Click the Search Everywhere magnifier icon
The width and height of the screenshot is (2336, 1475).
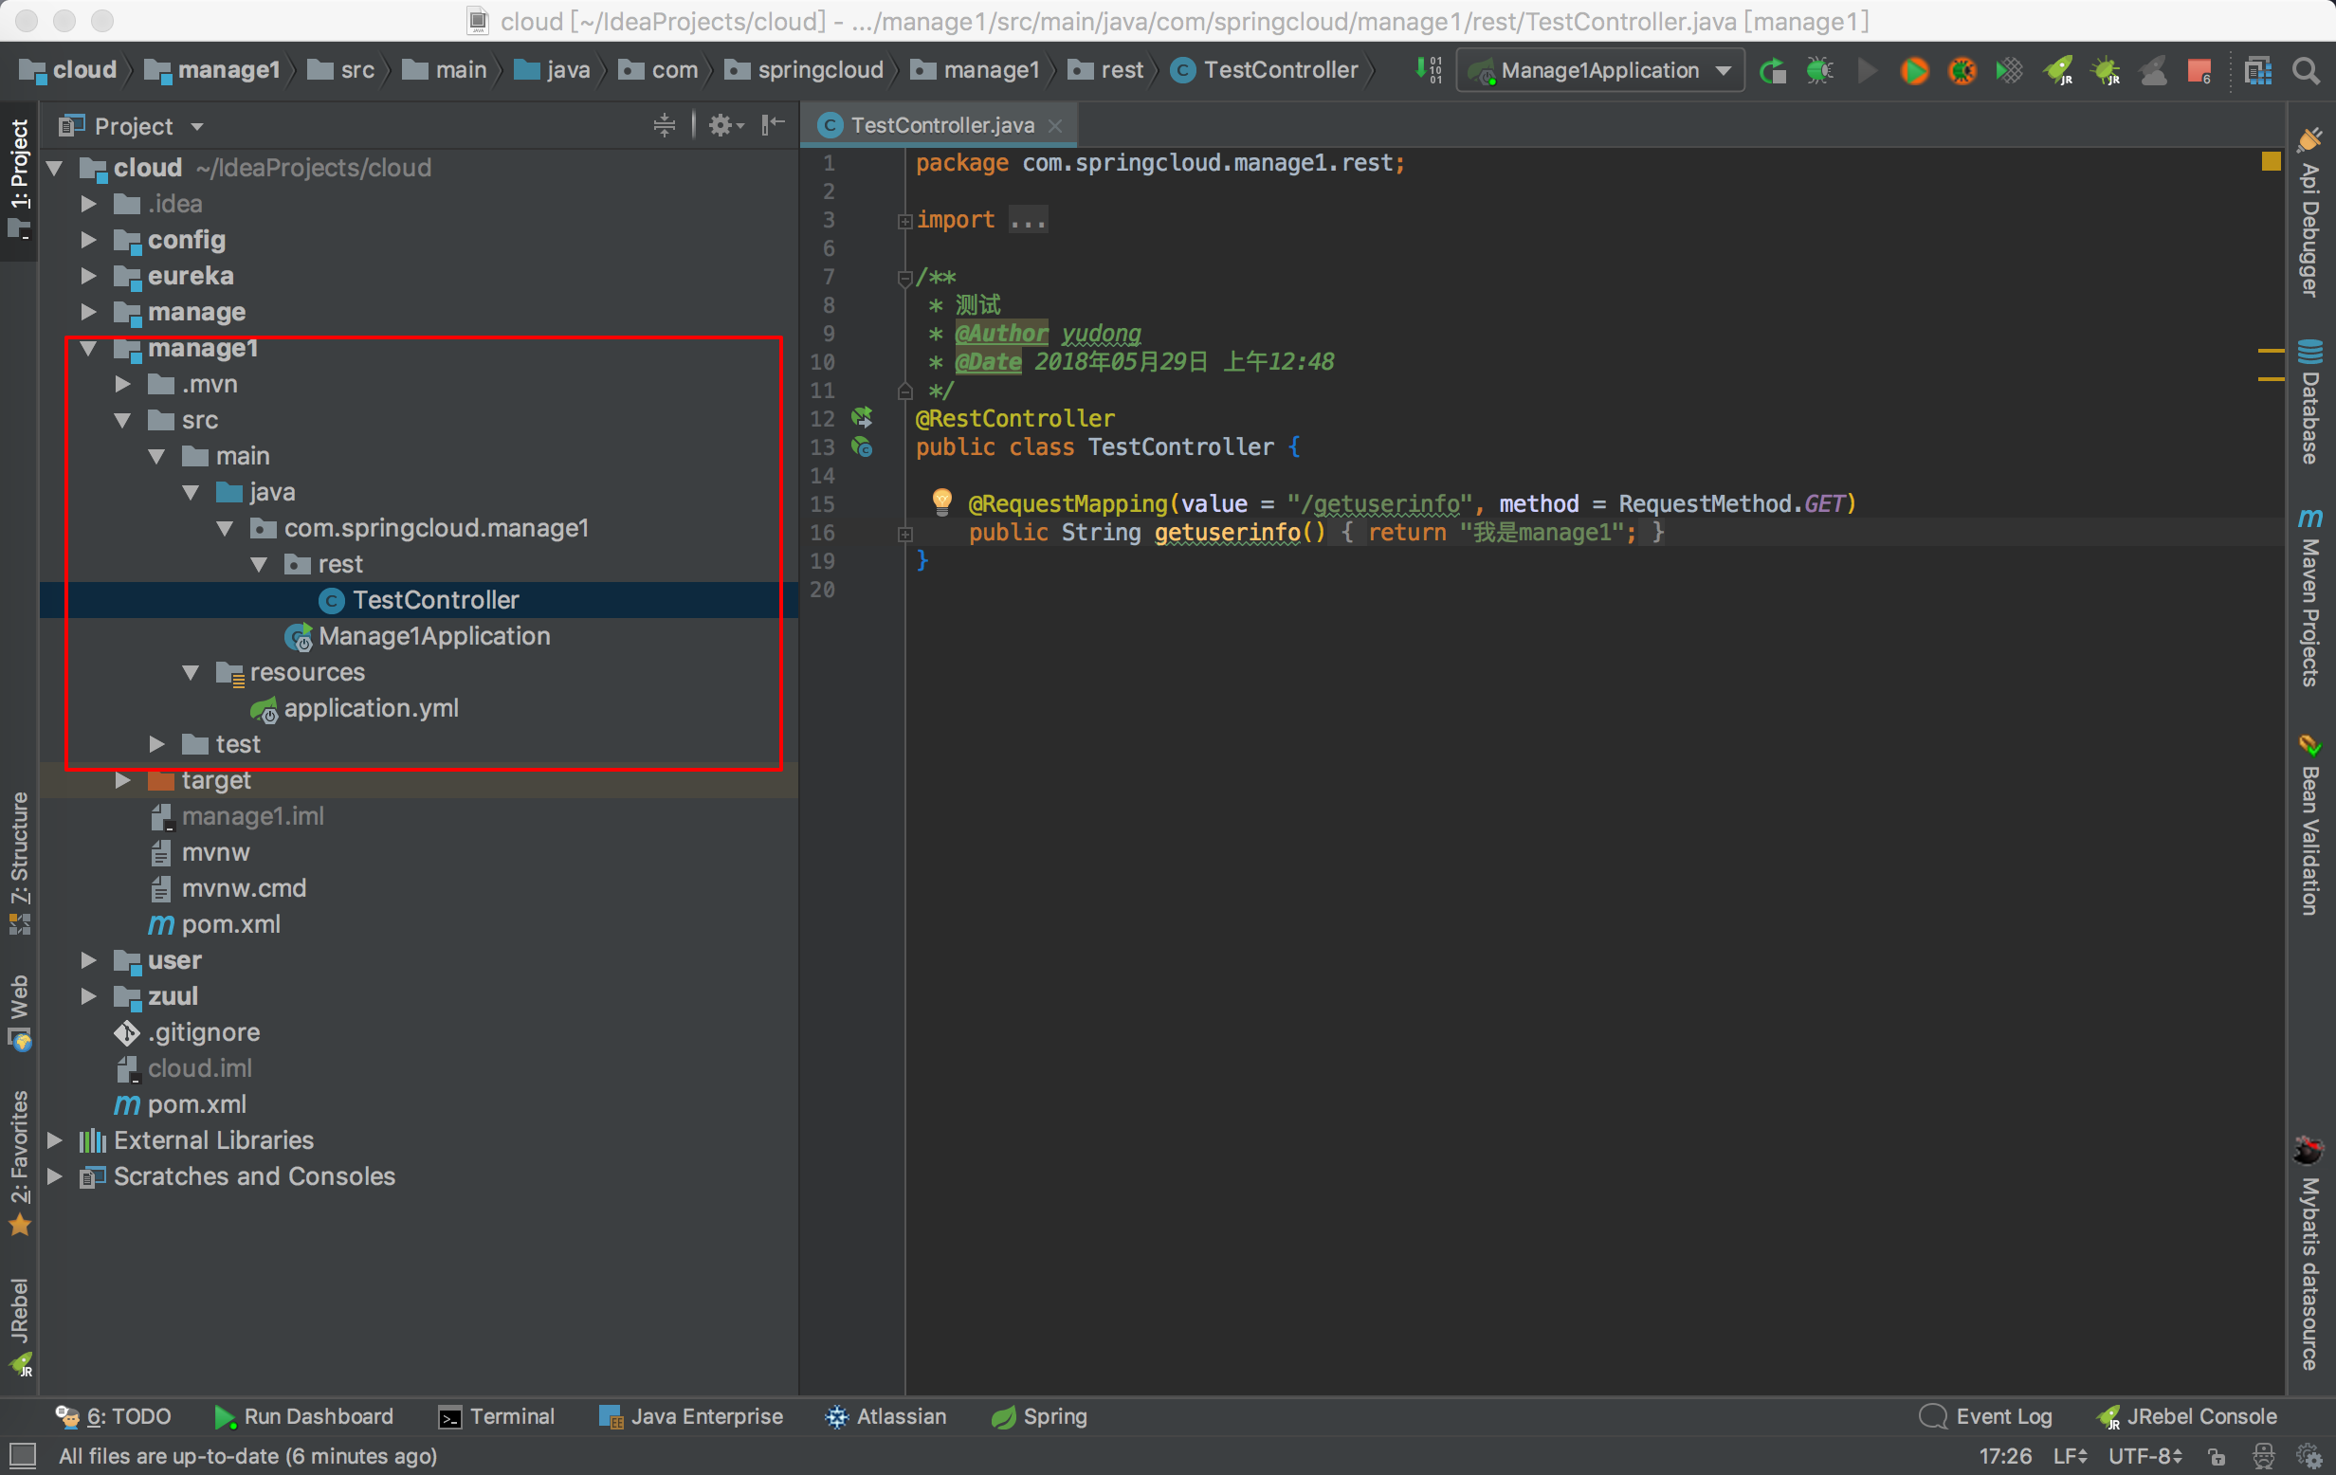click(x=2306, y=71)
